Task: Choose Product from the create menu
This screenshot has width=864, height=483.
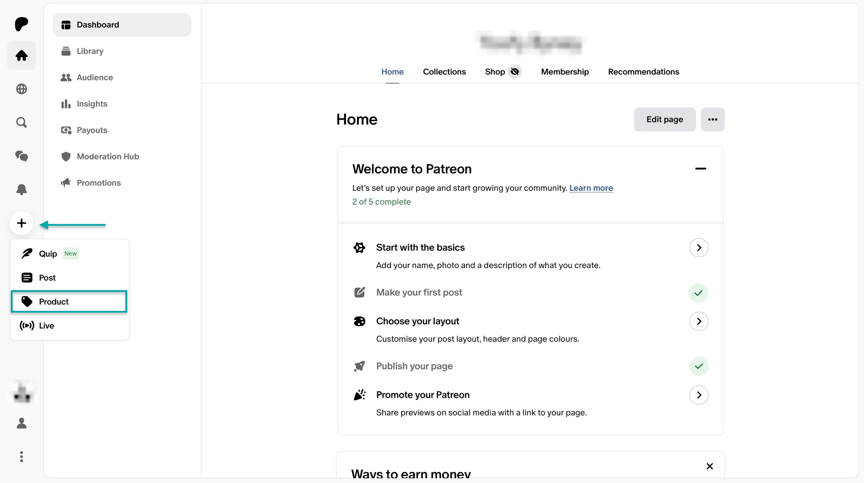Action: click(x=69, y=302)
